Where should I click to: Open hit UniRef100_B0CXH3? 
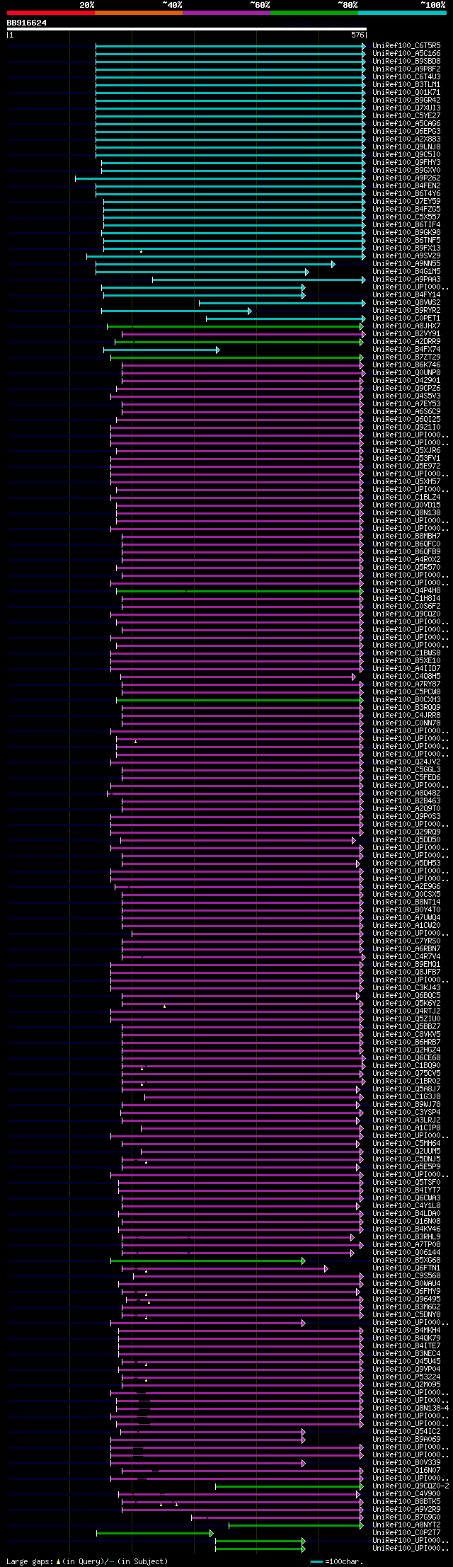click(x=406, y=699)
